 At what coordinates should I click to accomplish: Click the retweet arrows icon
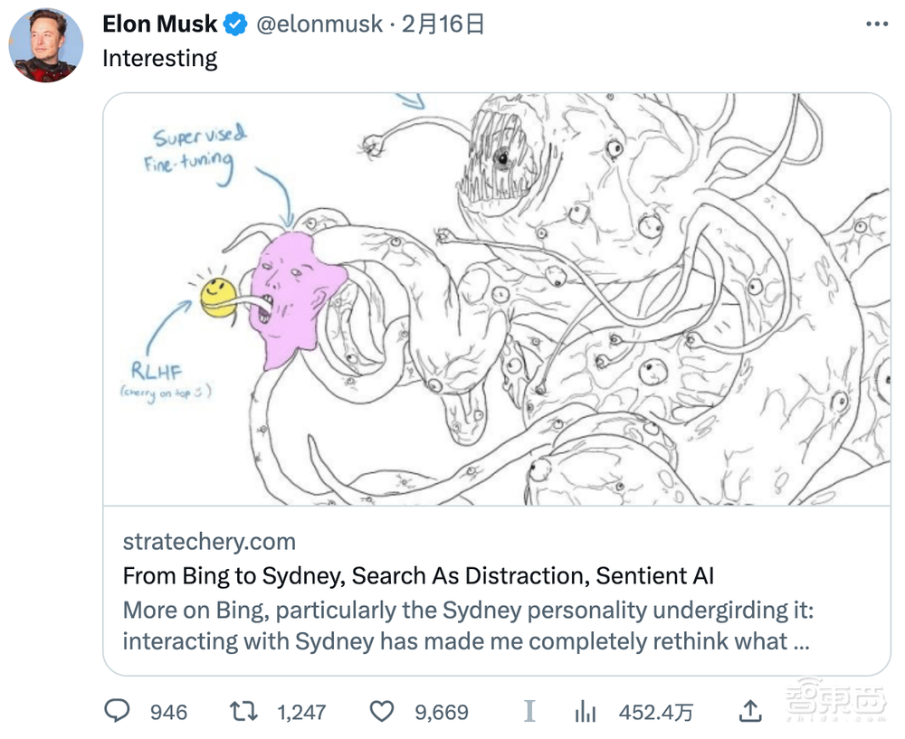pos(243,712)
